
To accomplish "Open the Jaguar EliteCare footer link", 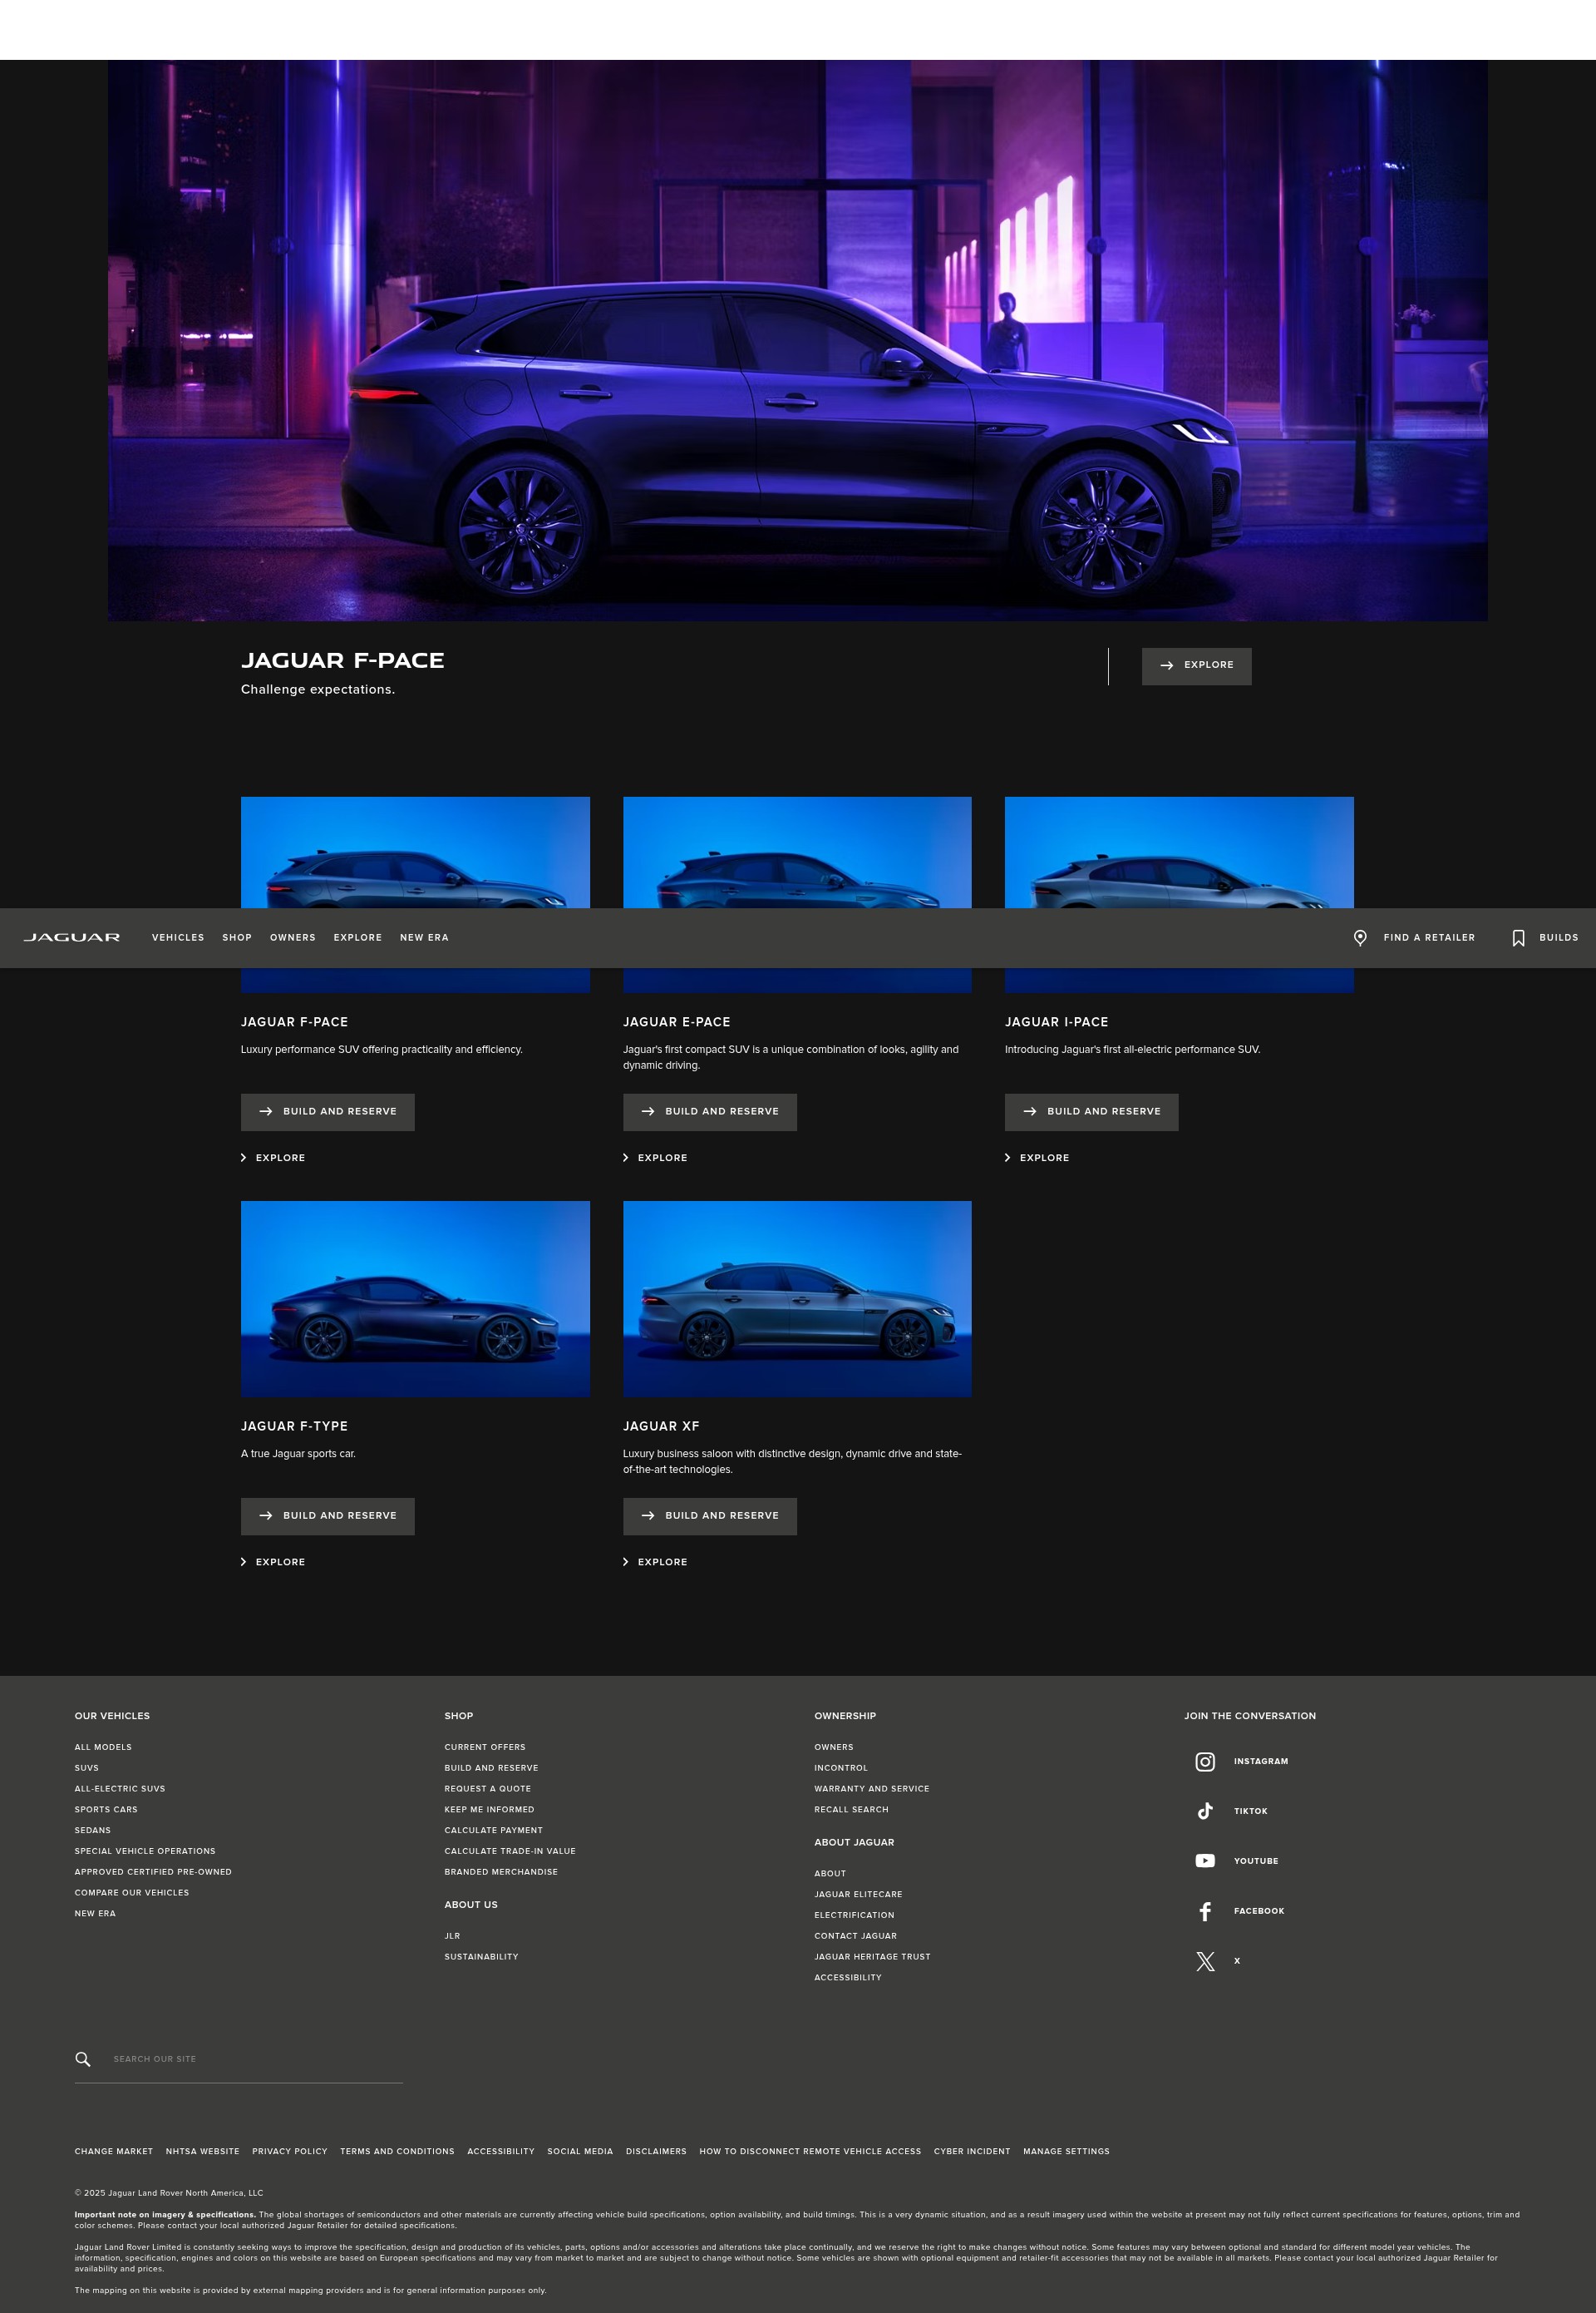I will (x=858, y=1894).
